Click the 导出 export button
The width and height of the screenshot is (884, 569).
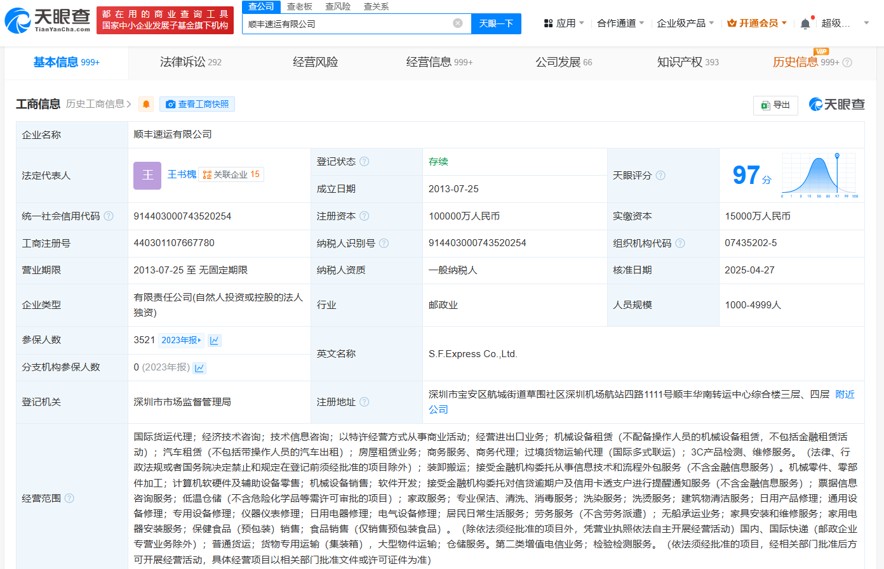pyautogui.click(x=775, y=105)
